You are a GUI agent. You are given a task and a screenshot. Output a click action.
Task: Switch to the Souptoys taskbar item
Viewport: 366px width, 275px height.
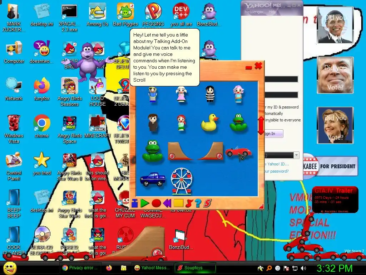click(195, 268)
